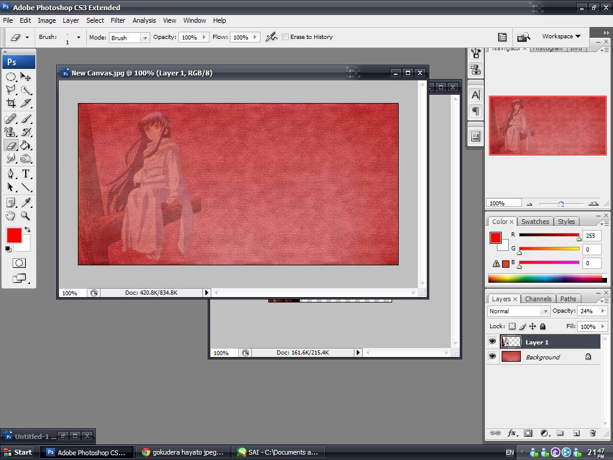The width and height of the screenshot is (613, 460).
Task: Select the Line tool
Action: 26,187
